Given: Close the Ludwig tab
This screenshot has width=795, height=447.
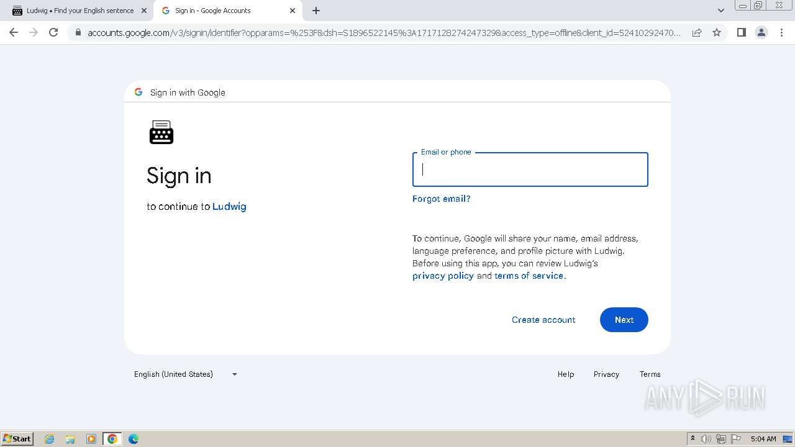Looking at the screenshot, I should click(144, 11).
